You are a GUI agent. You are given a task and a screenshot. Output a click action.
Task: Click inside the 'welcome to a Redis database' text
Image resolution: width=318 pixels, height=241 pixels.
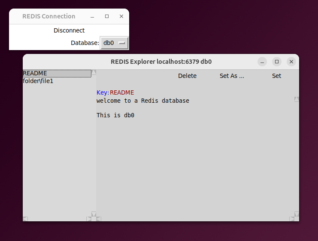coord(143,101)
